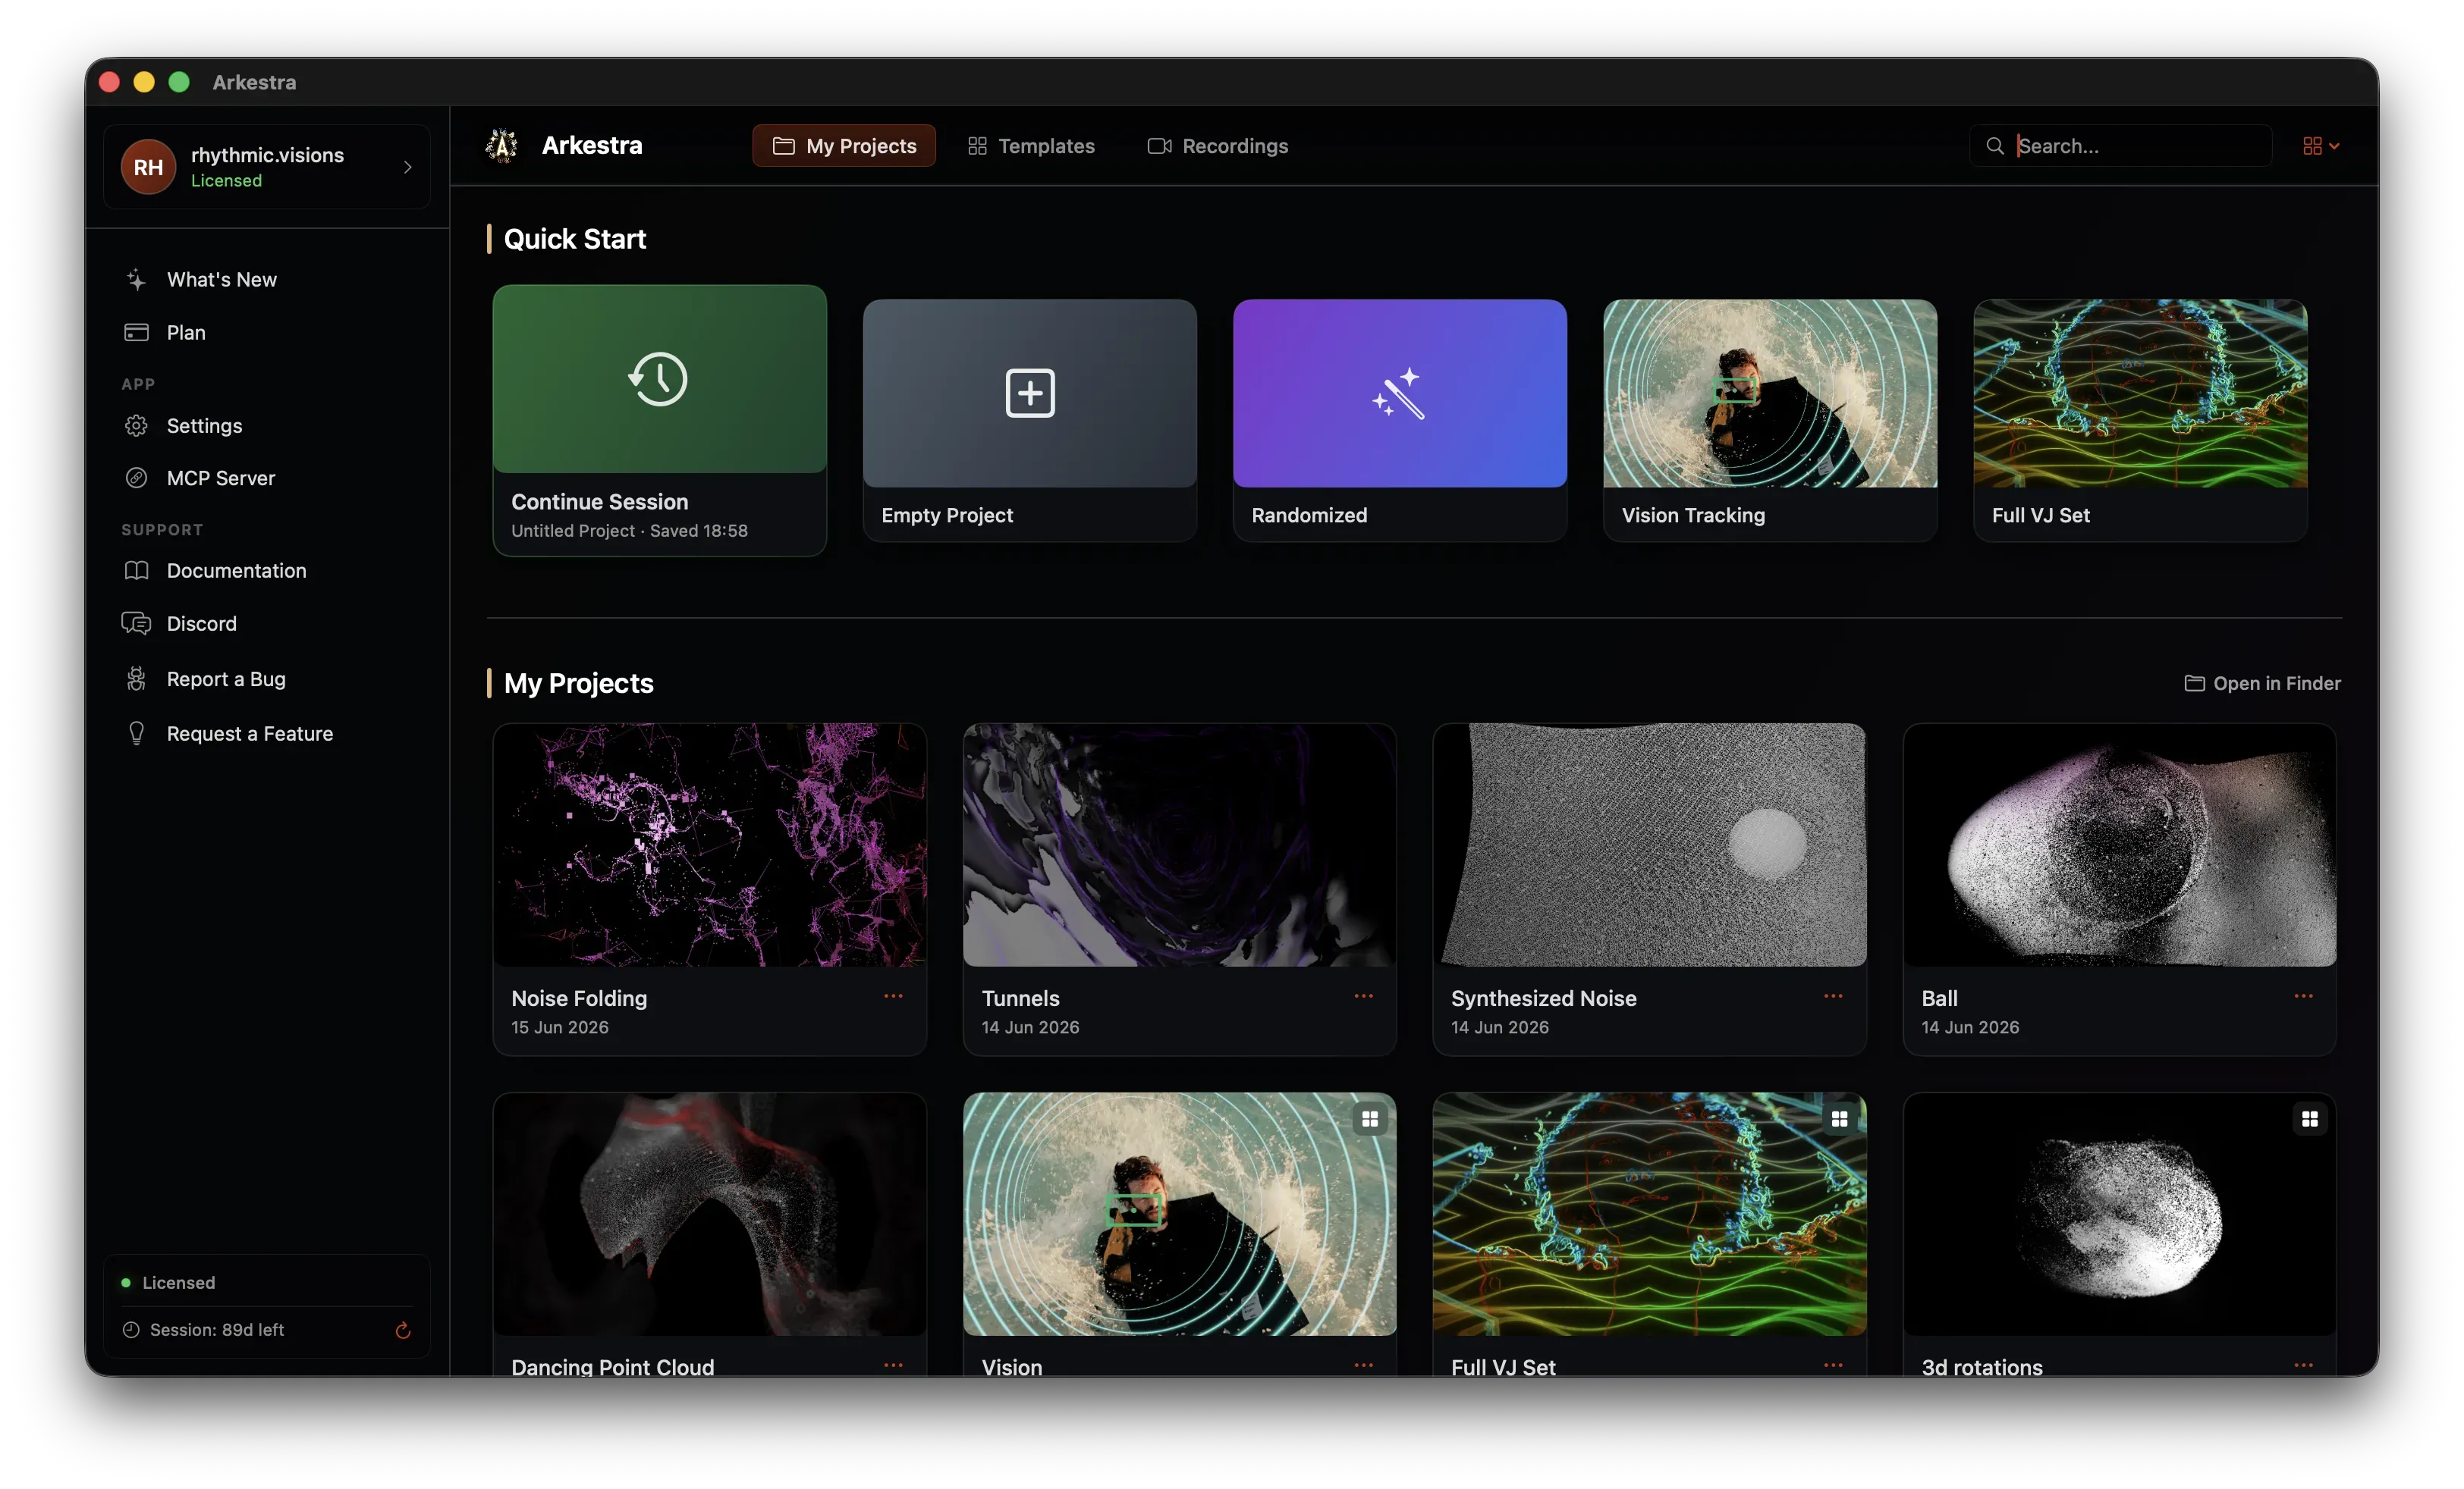Open Vision Tracking quick start thumbnail
The width and height of the screenshot is (2464, 1489).
[x=1769, y=393]
